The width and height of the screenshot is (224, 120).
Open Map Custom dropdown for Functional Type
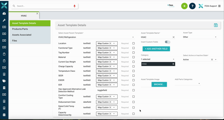pyautogui.click(x=114, y=48)
